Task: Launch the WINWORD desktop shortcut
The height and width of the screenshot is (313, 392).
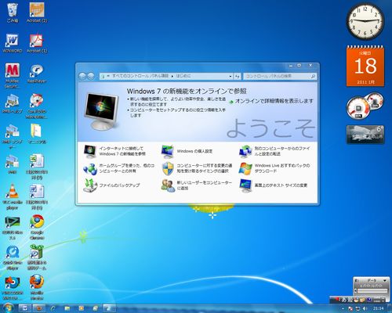Action: (x=13, y=44)
